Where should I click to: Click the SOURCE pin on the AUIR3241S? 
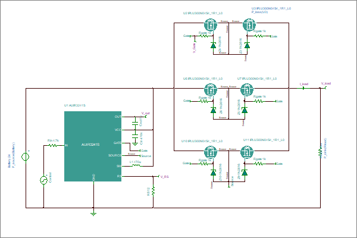pos(115,155)
